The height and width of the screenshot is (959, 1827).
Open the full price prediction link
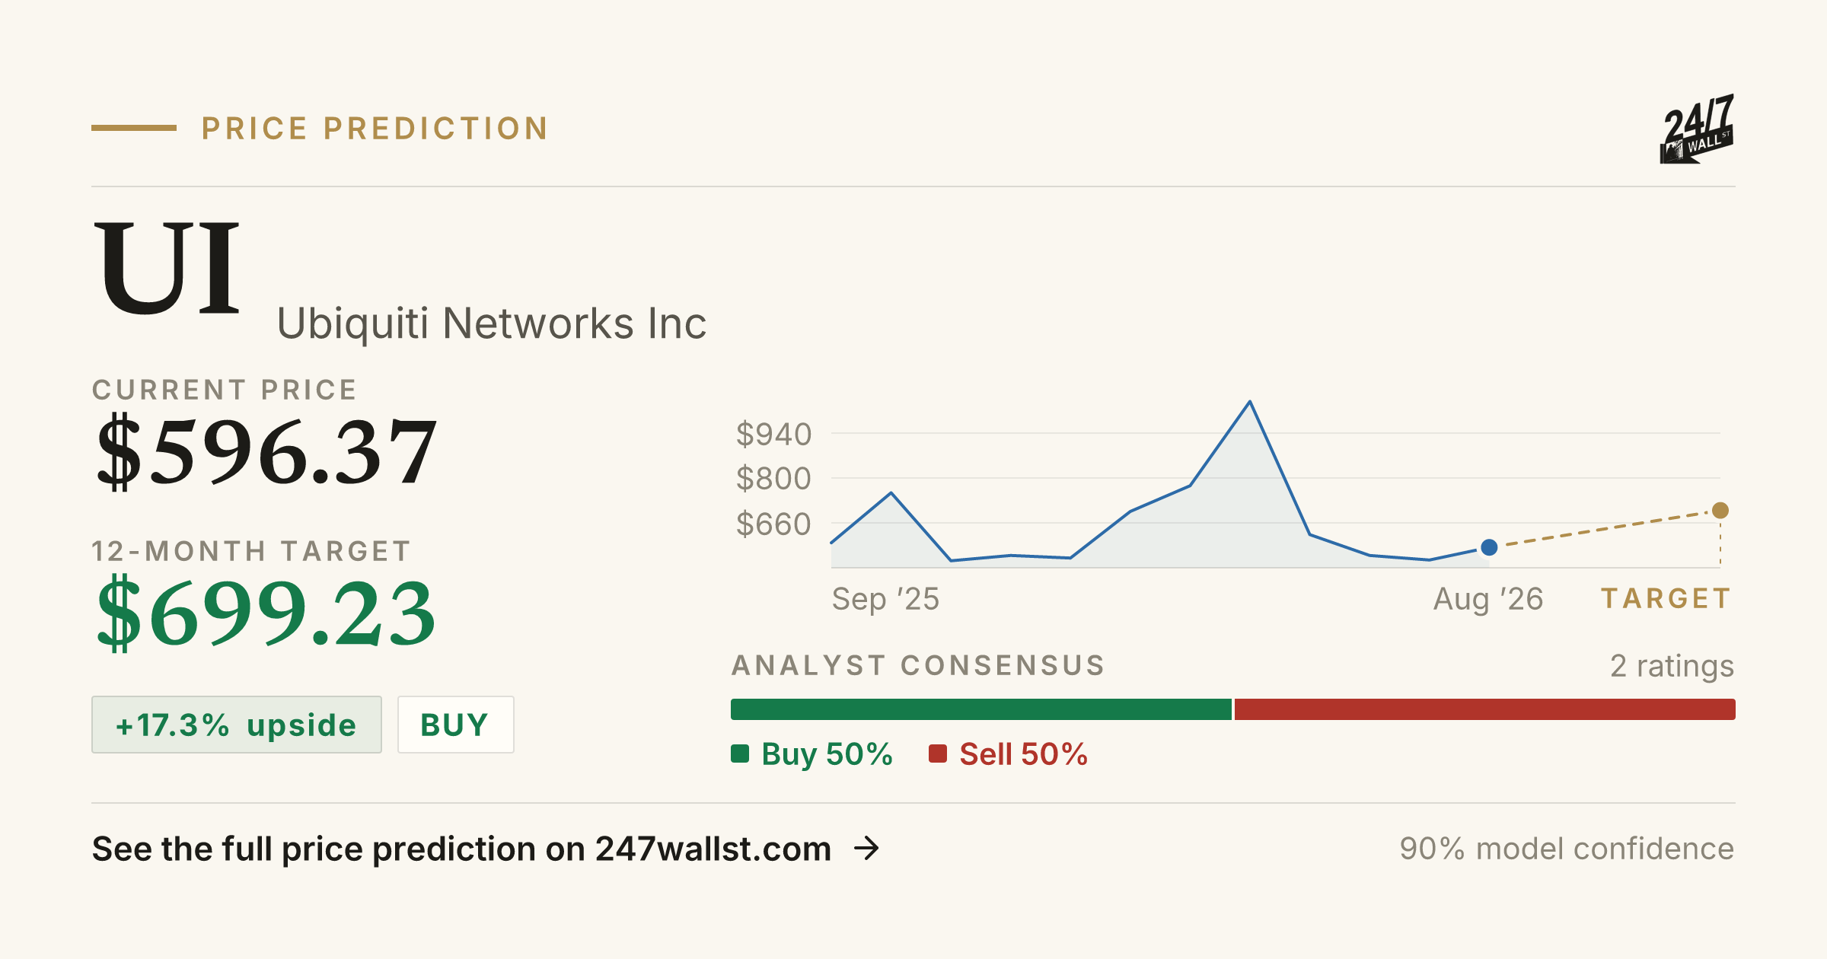click(486, 849)
